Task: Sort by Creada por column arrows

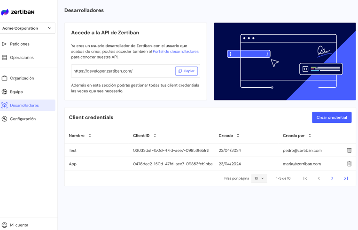Action: pos(310,136)
